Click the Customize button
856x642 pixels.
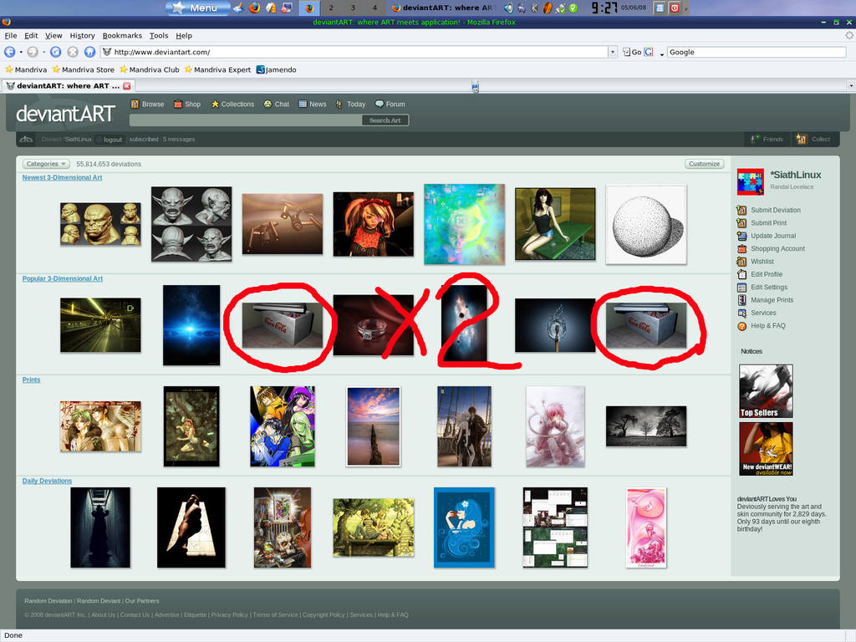pyautogui.click(x=704, y=164)
